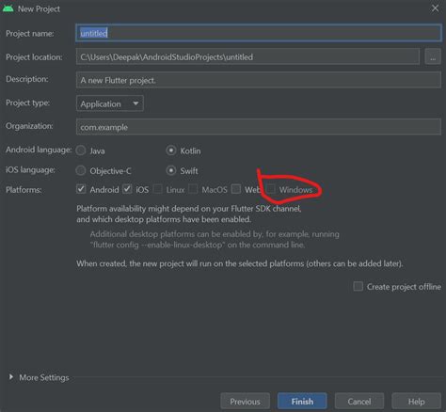Click into the Organization field
Image resolution: width=446 pixels, height=412 pixels.
click(259, 127)
